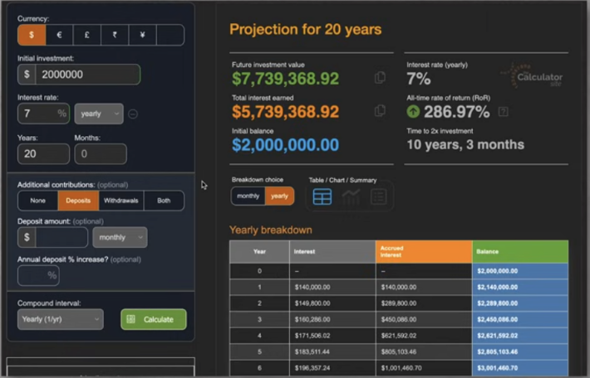
Task: Click the $5,739,368.92 total interest
Action: click(286, 111)
